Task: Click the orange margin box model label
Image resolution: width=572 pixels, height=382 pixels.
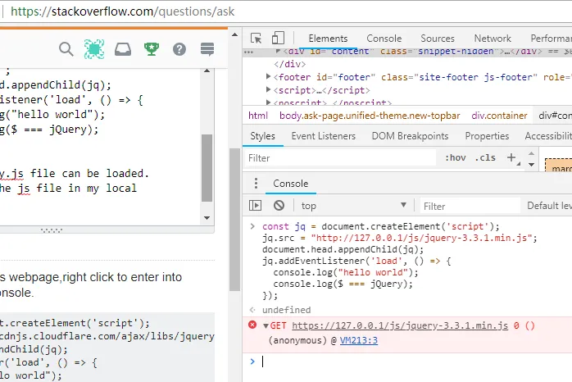Action: 562,168
